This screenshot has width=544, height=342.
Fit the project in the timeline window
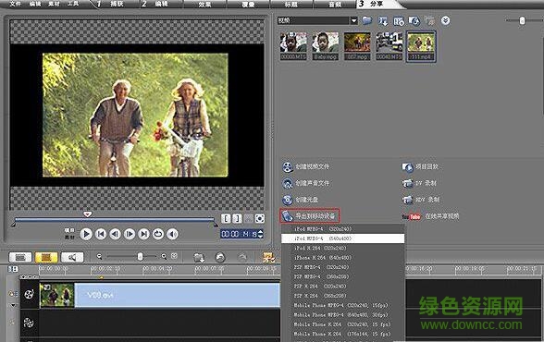174,256
